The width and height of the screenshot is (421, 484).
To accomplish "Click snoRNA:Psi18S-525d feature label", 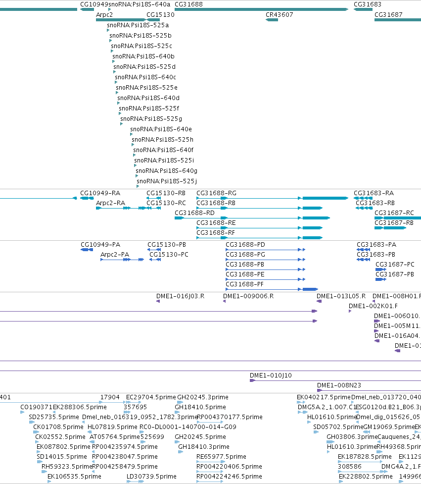I will point(144,67).
